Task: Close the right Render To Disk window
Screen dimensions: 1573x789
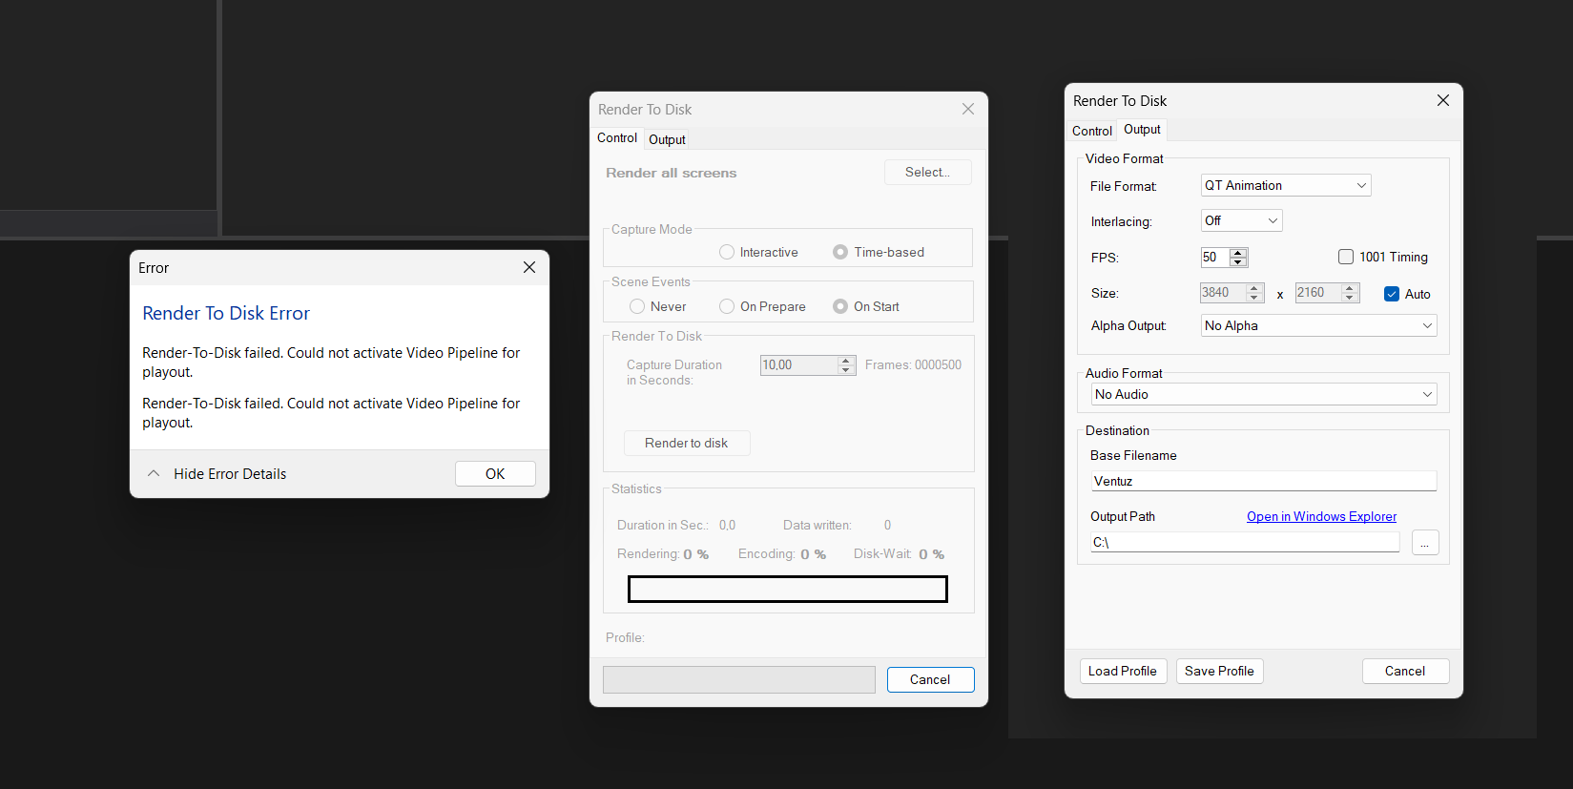Action: pos(1442,101)
